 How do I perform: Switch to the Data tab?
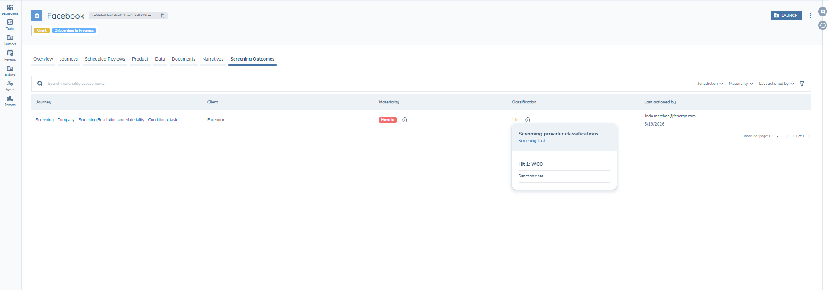click(x=160, y=59)
